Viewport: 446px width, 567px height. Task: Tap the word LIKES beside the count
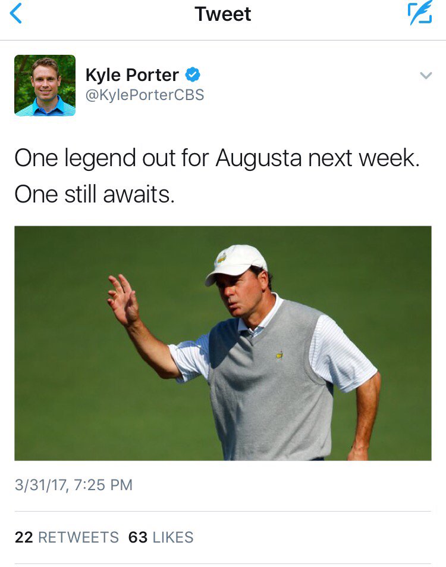[173, 537]
